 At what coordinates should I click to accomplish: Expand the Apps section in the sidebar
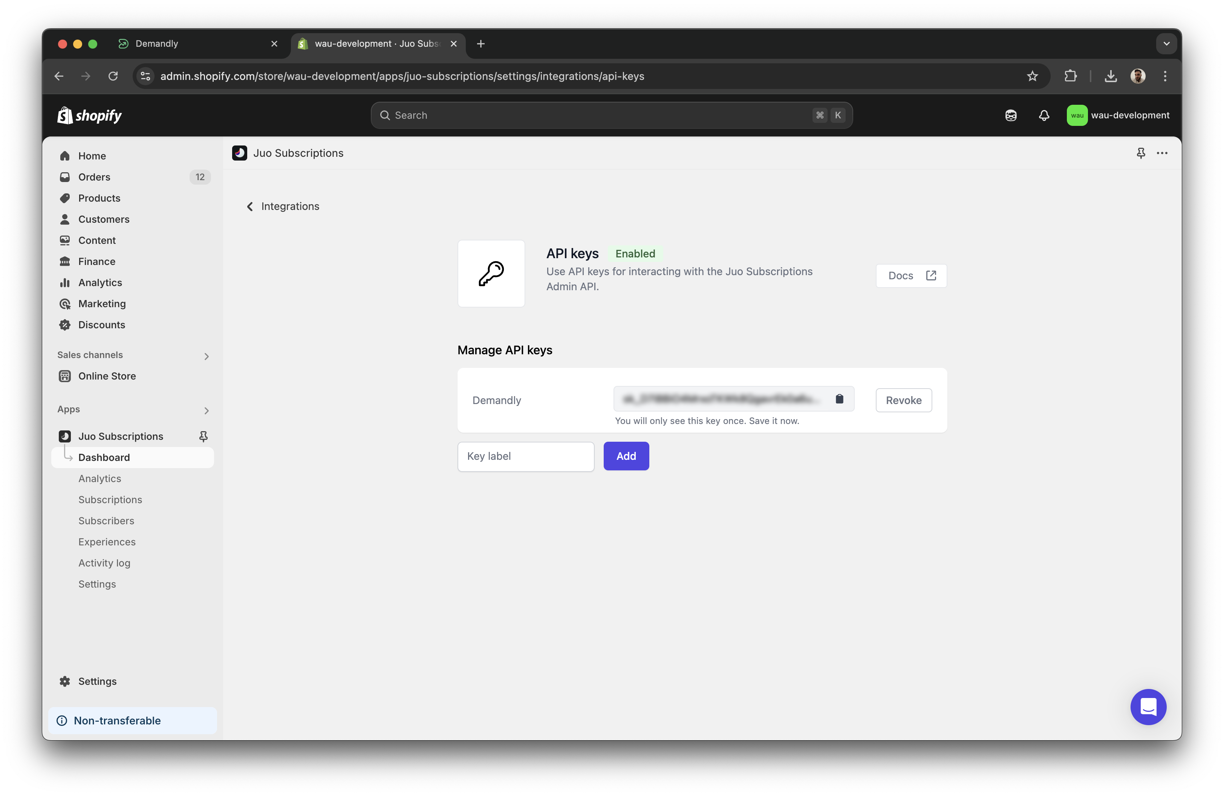(206, 410)
